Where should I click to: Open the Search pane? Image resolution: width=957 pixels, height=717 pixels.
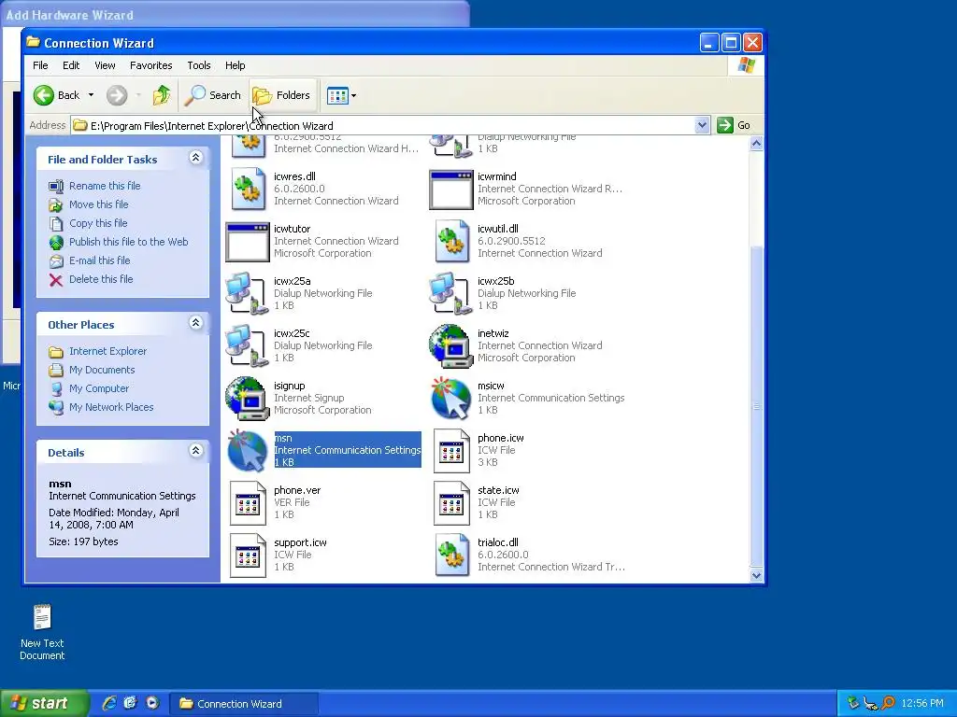[x=213, y=95]
